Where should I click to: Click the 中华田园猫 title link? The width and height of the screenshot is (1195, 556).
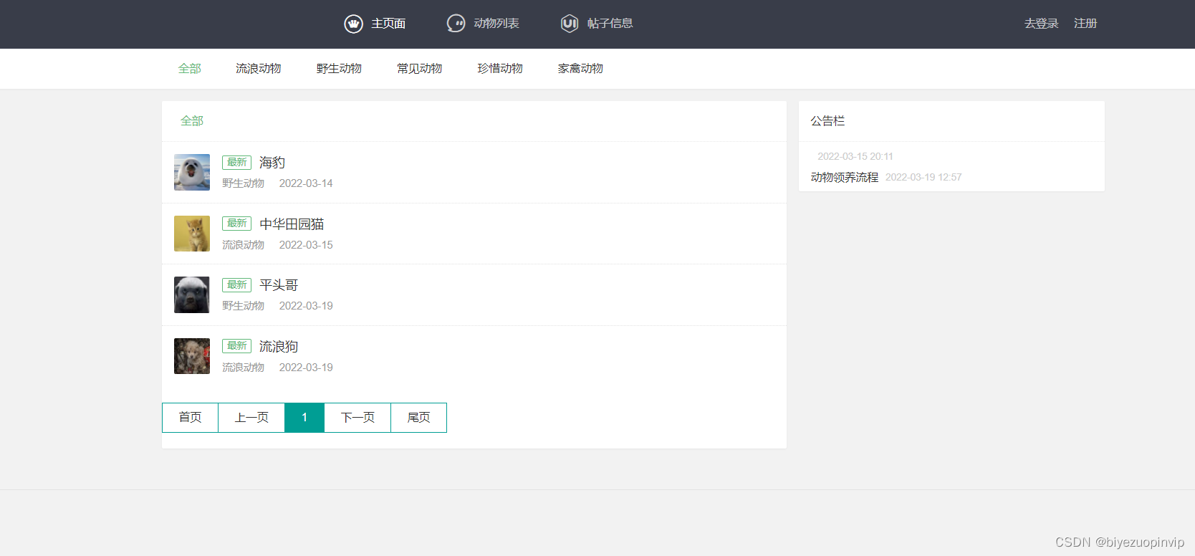(x=292, y=224)
